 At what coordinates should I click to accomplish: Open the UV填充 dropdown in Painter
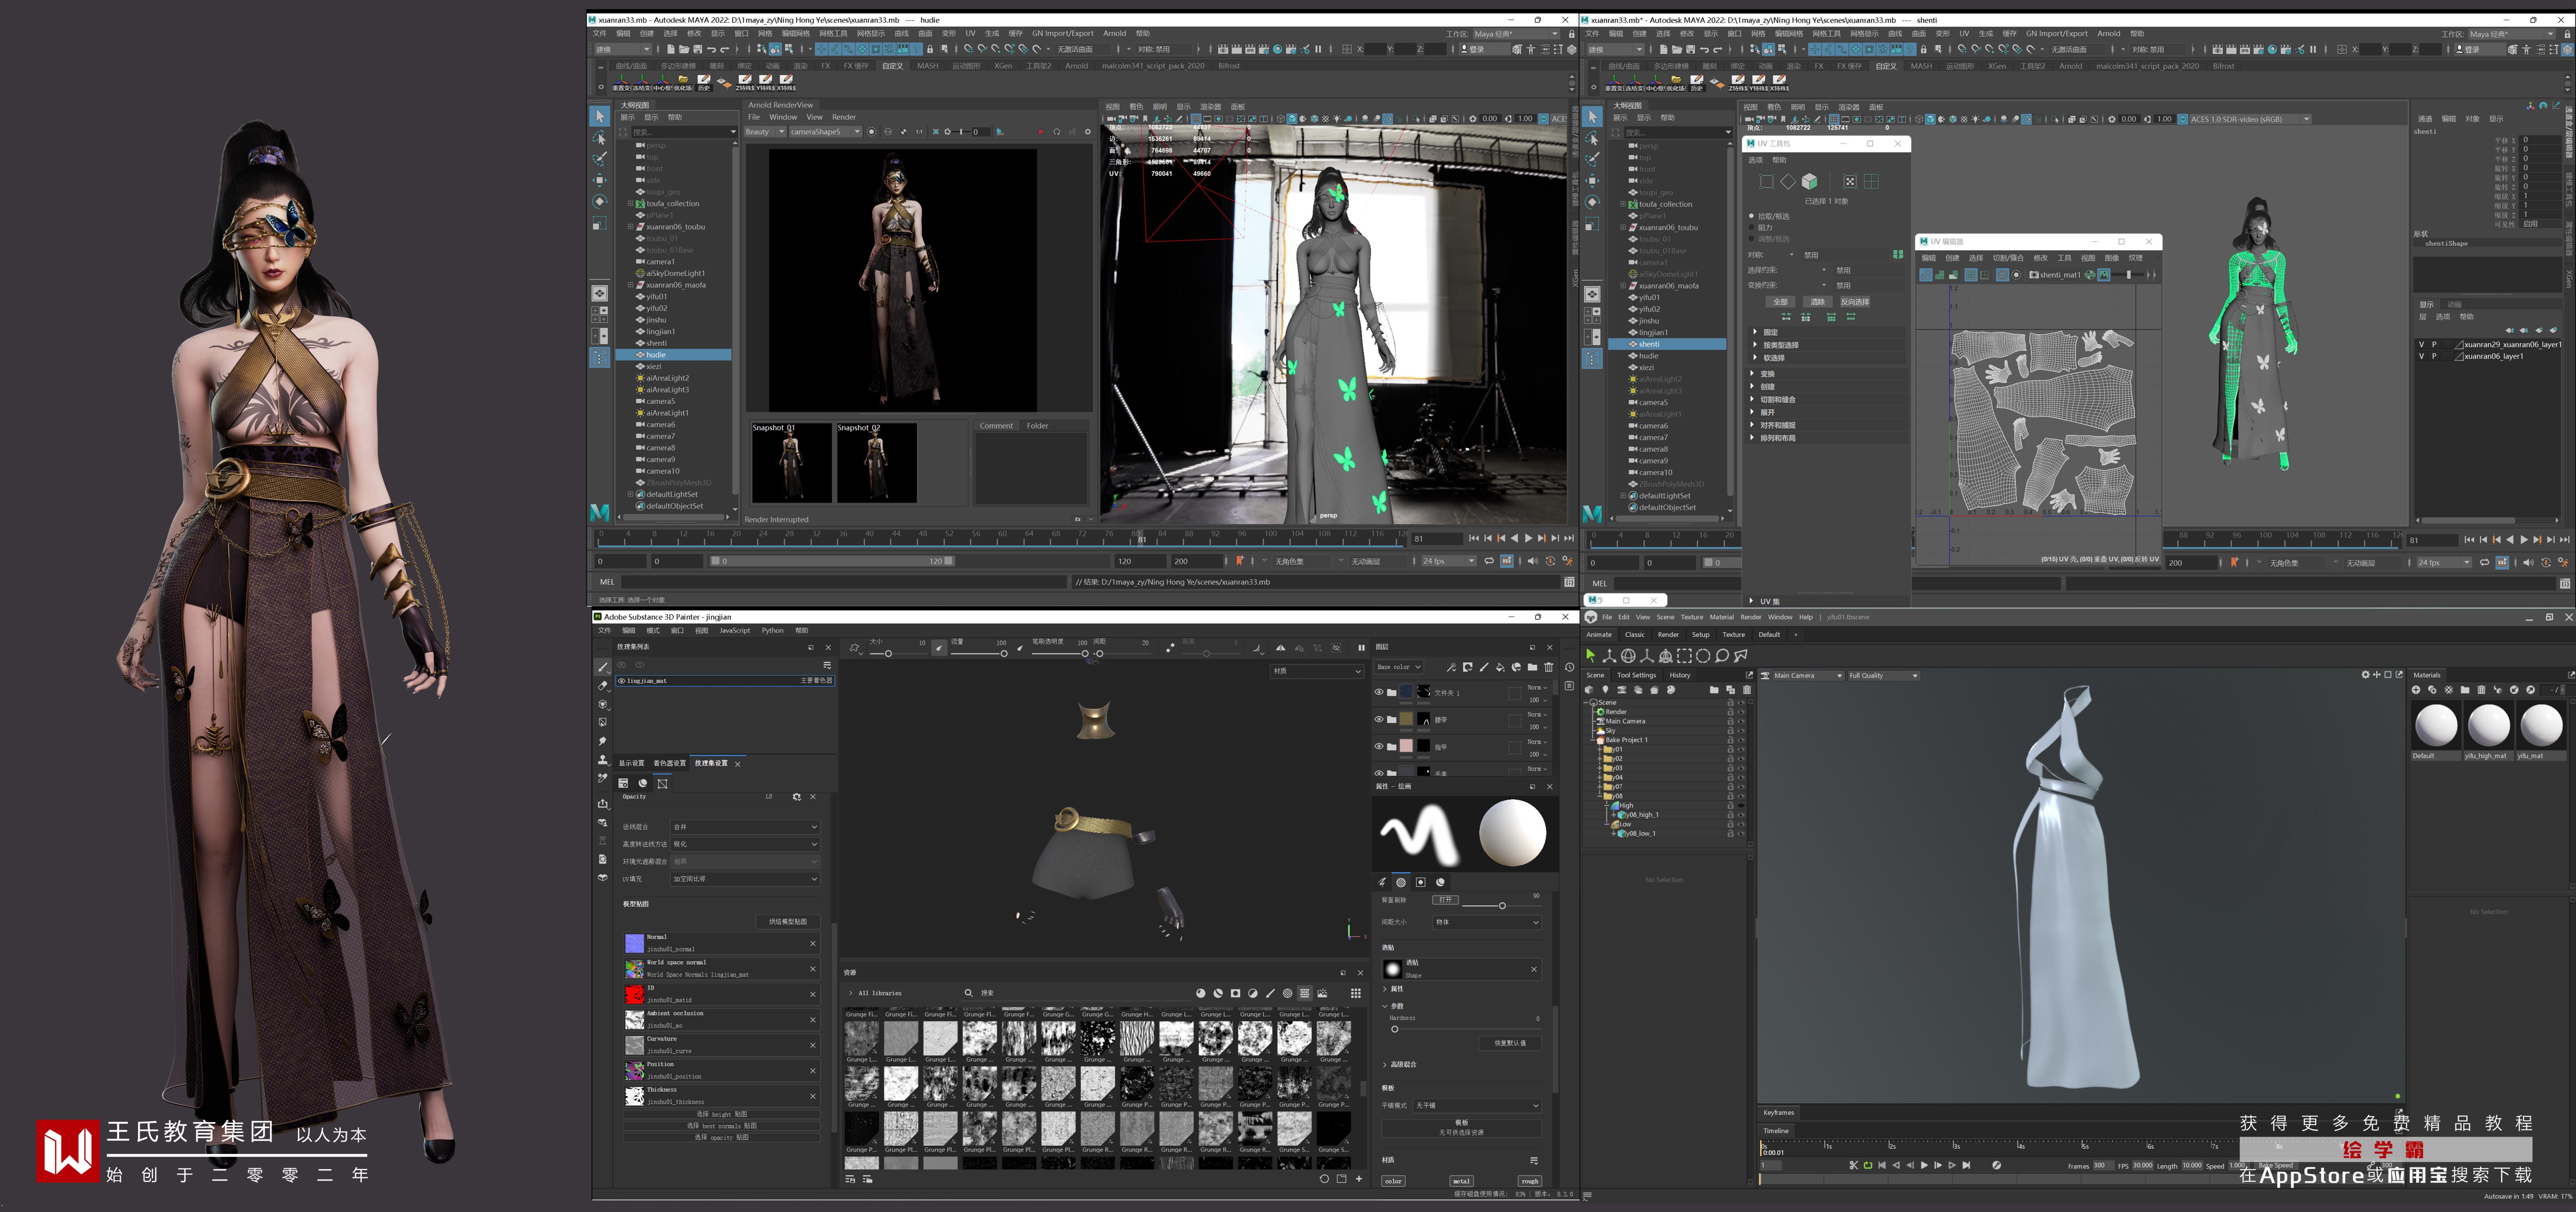coord(744,879)
